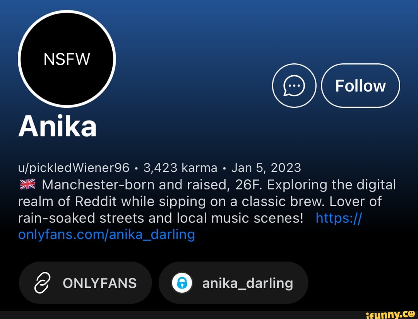Click the white ring around the NSFW avatar
The height and width of the screenshot is (319, 418).
click(67, 12)
